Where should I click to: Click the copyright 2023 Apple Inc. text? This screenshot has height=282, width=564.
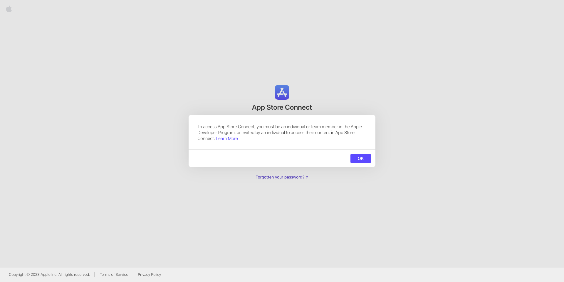click(49, 274)
